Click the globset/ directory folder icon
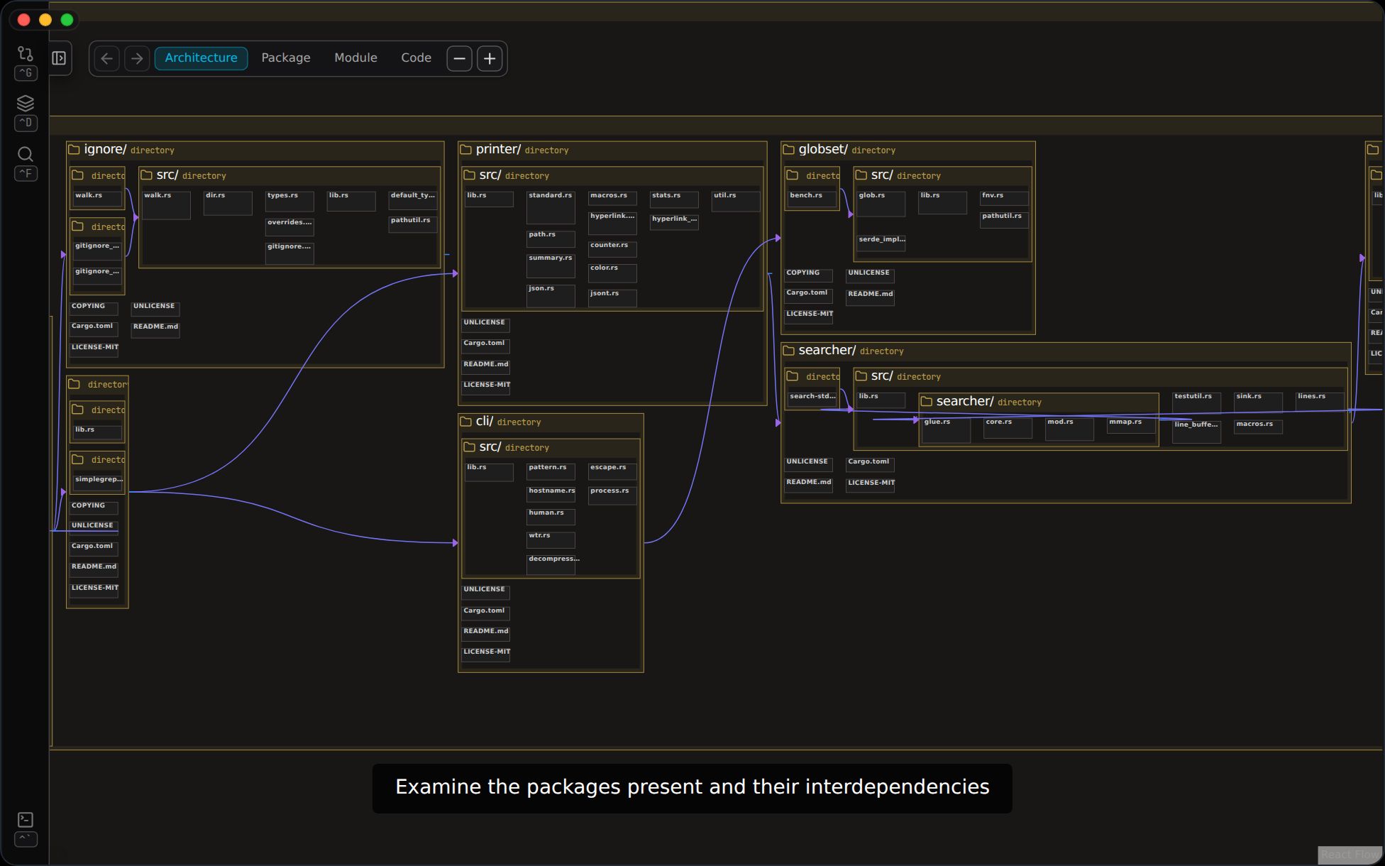 788,150
